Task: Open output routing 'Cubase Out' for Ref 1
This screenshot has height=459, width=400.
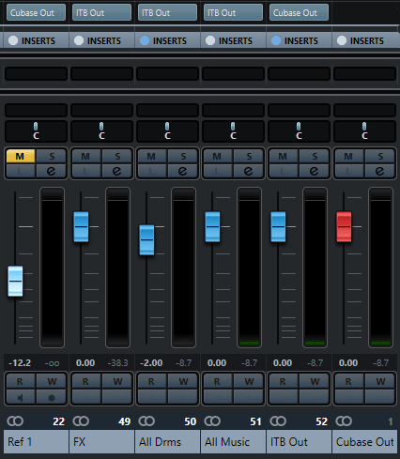Action: [36, 12]
